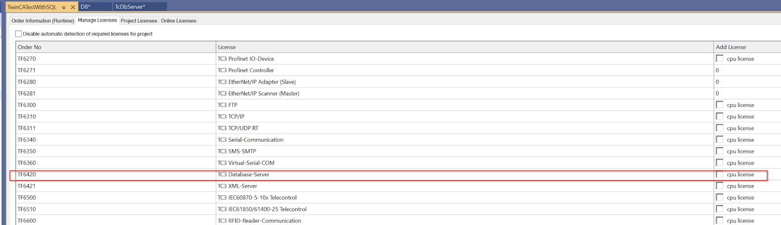781x225 pixels.
Task: Check cpu license for TC3 TCP/IP
Action: [719, 116]
